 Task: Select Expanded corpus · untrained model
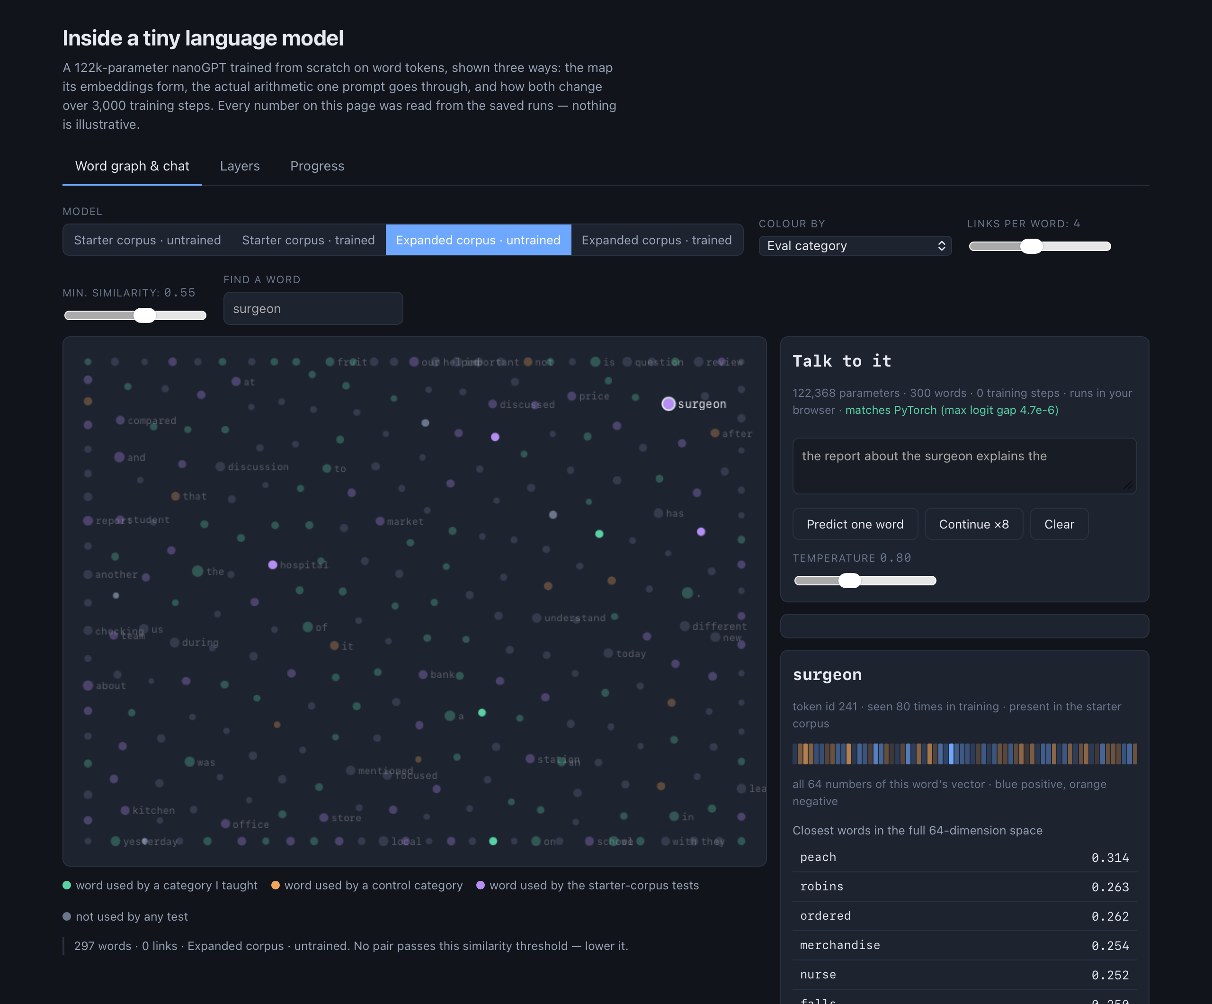click(x=478, y=240)
